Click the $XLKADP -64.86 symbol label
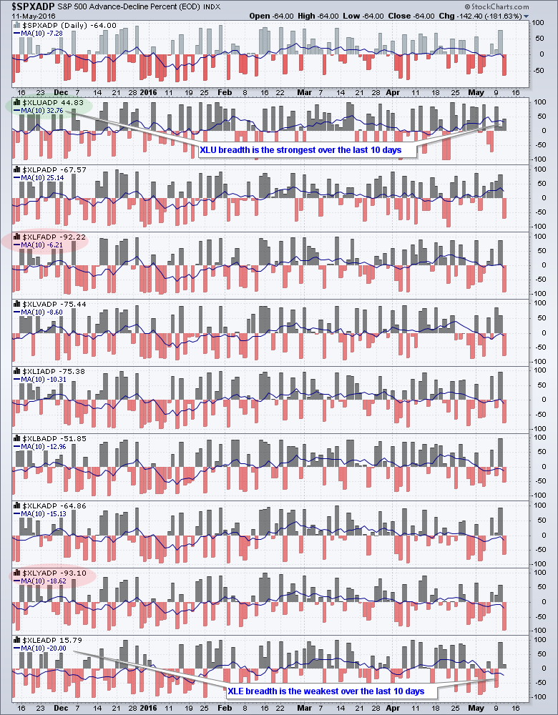This screenshot has height=715, width=558. (x=54, y=506)
